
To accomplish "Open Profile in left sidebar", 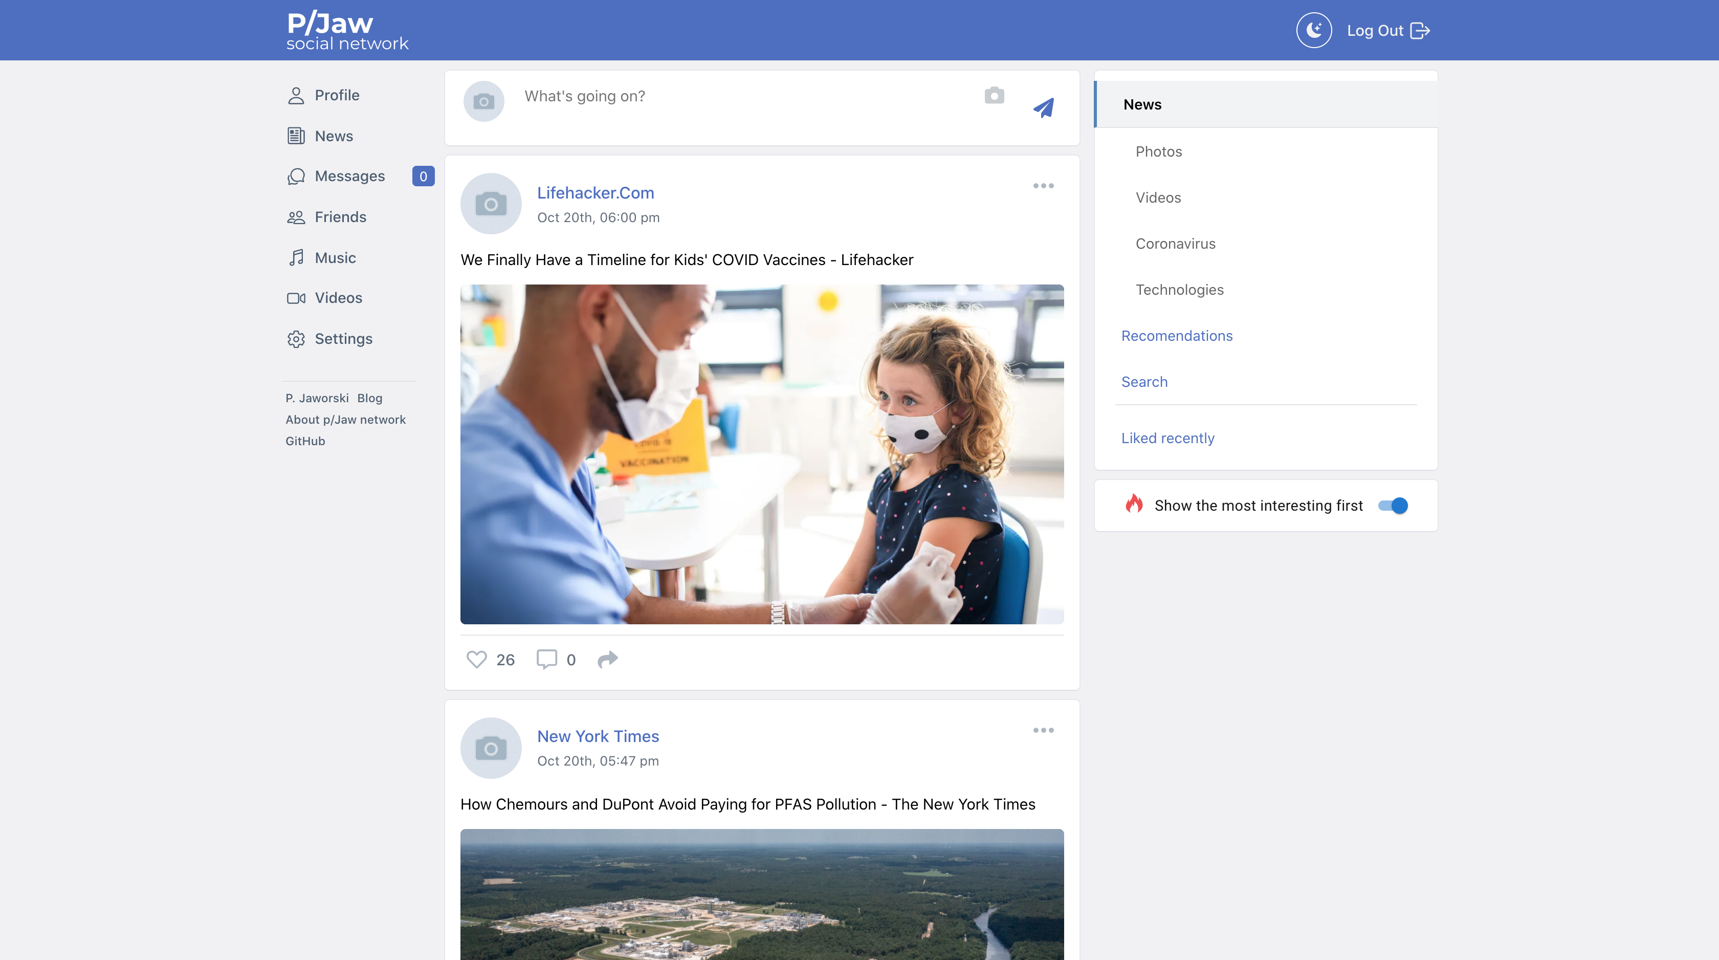I will pos(323,96).
